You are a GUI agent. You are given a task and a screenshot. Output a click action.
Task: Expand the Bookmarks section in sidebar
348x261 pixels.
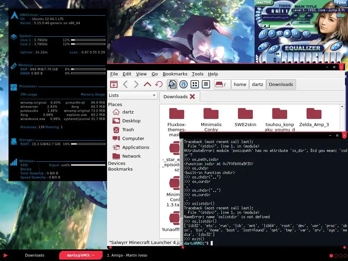pos(120,169)
